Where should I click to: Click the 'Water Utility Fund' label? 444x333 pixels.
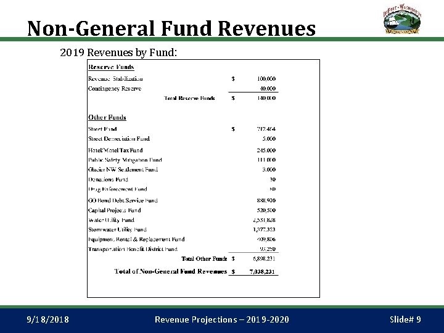pyautogui.click(x=111, y=220)
